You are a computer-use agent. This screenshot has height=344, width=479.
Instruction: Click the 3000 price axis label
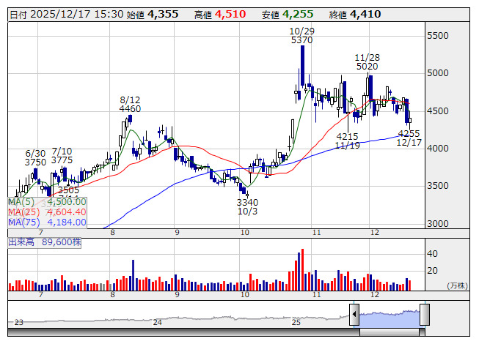click(x=438, y=224)
